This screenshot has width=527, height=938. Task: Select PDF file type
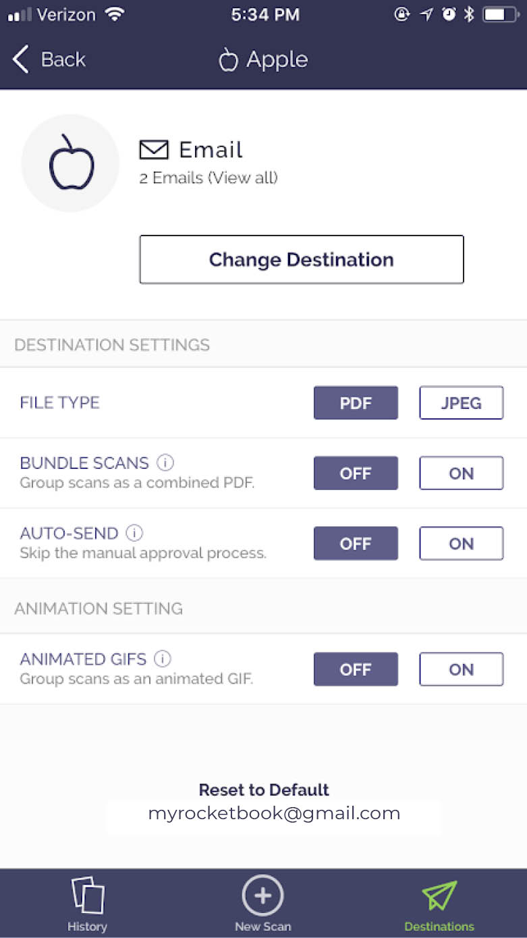356,403
